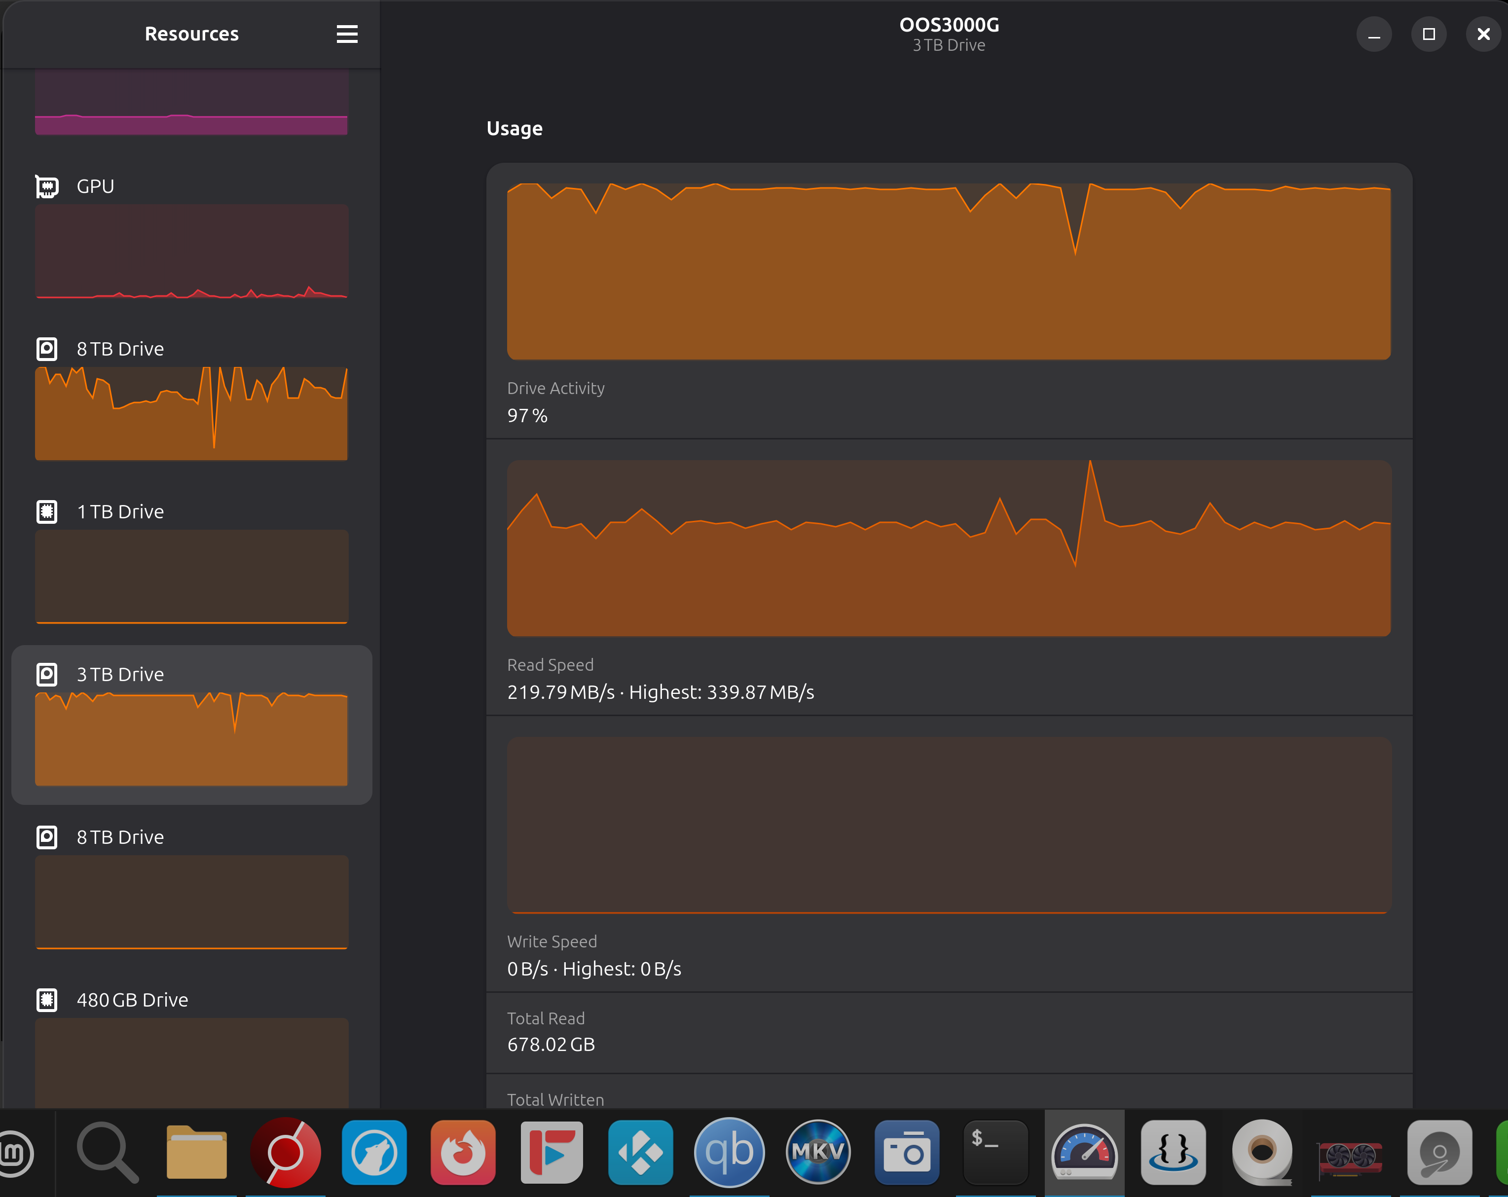Click the Drive Activity usage graph
This screenshot has height=1197, width=1508.
tap(949, 271)
